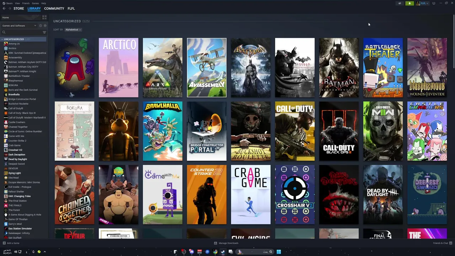The width and height of the screenshot is (455, 256).
Task: Open the Bridge Constructor Portal cover
Action: point(207,131)
